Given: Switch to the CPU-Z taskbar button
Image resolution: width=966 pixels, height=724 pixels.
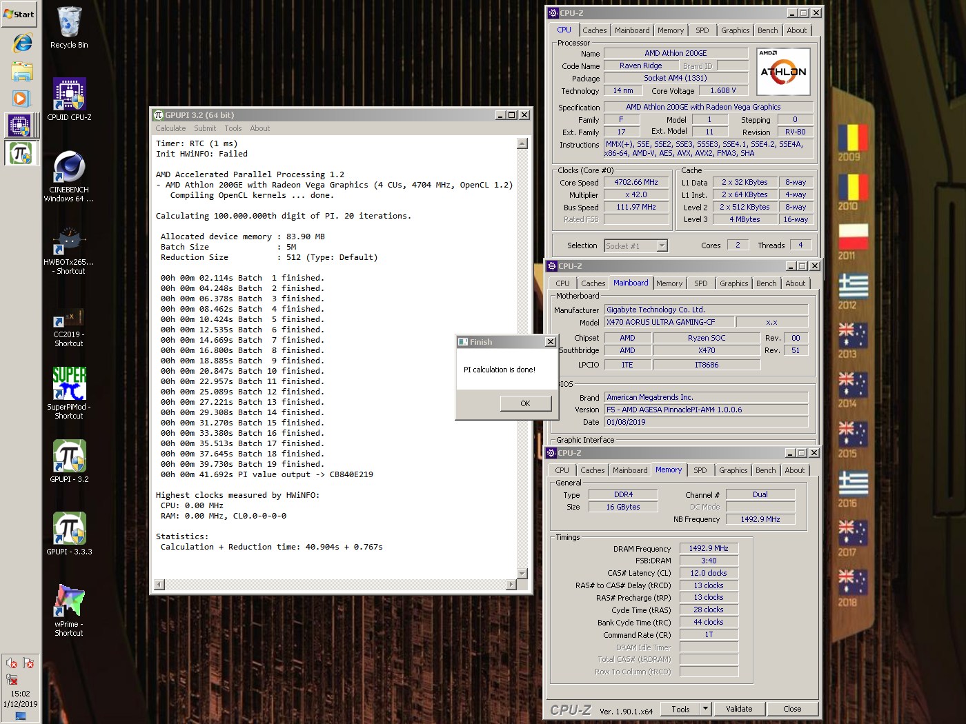Looking at the screenshot, I should pyautogui.click(x=20, y=125).
